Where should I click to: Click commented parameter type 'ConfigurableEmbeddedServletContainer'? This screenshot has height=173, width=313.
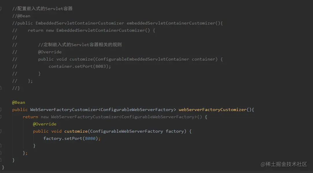(x=142, y=59)
